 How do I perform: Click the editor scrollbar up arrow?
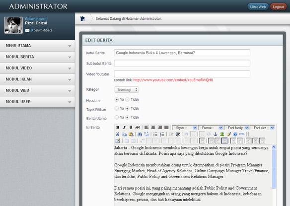point(274,147)
